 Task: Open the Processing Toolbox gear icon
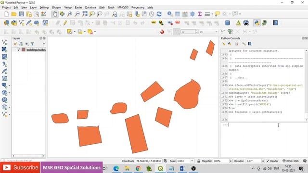pyautogui.click(x=192, y=14)
